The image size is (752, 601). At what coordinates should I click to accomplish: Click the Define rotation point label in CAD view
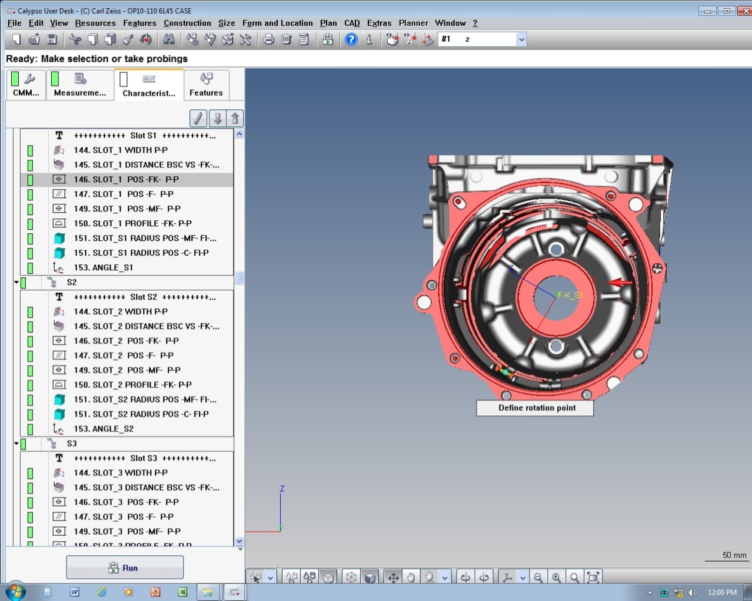pyautogui.click(x=534, y=408)
